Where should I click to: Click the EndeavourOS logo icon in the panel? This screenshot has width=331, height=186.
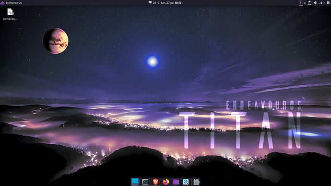tap(2, 3)
